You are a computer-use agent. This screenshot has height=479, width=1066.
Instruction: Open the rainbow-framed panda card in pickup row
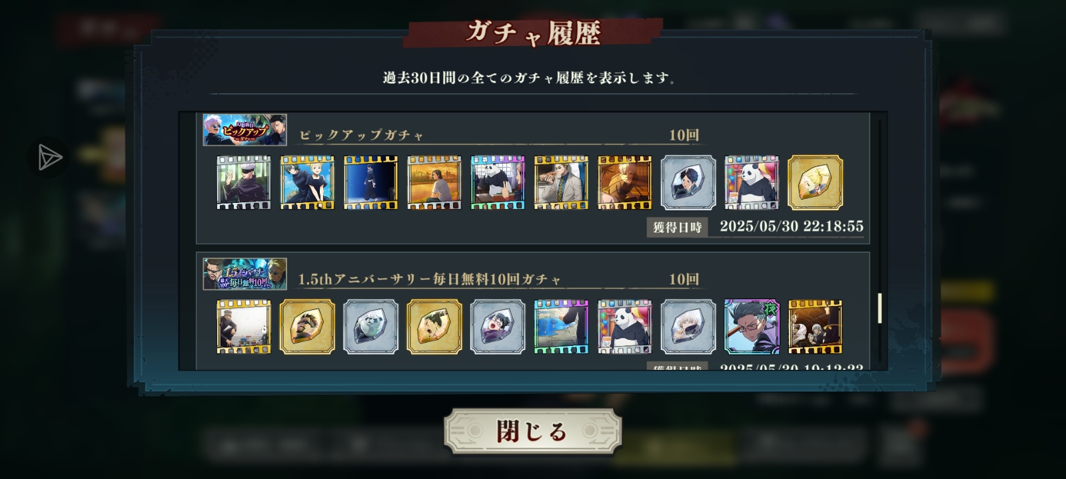[x=498, y=182]
